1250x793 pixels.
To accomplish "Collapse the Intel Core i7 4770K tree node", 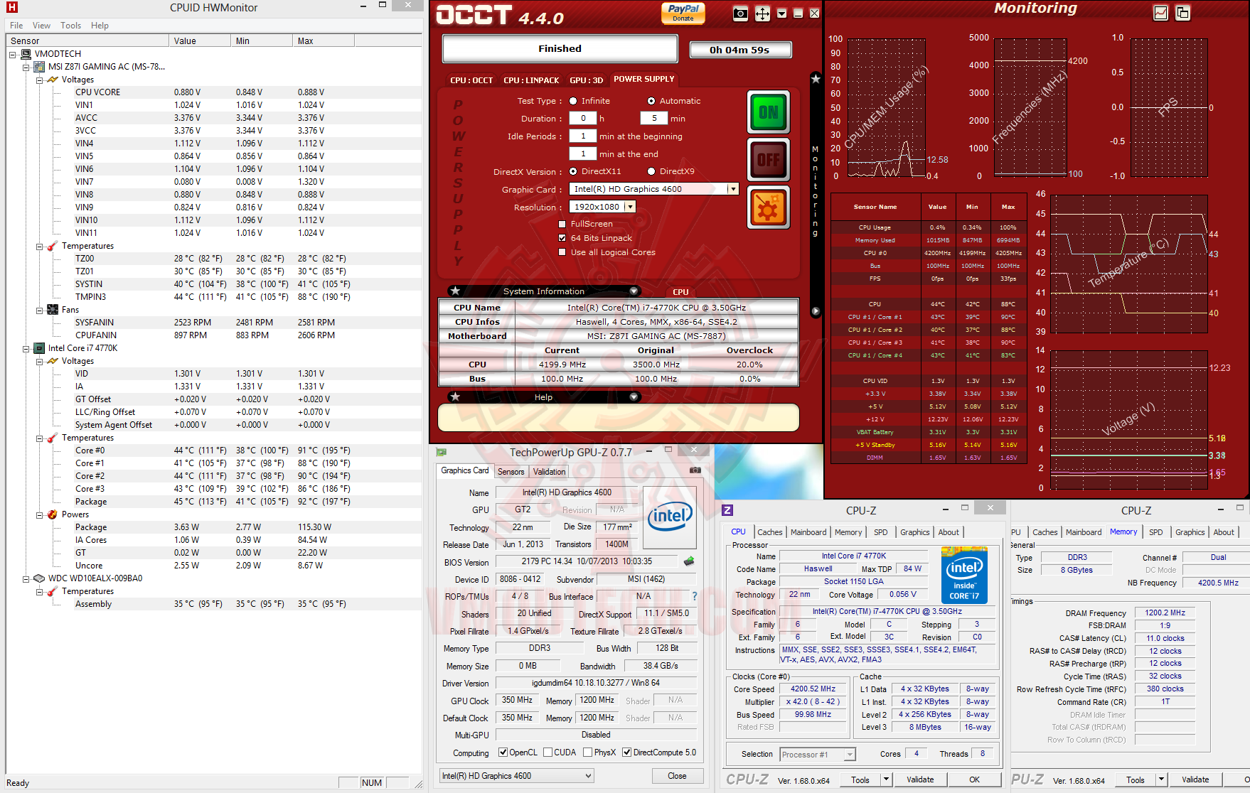I will pos(26,348).
